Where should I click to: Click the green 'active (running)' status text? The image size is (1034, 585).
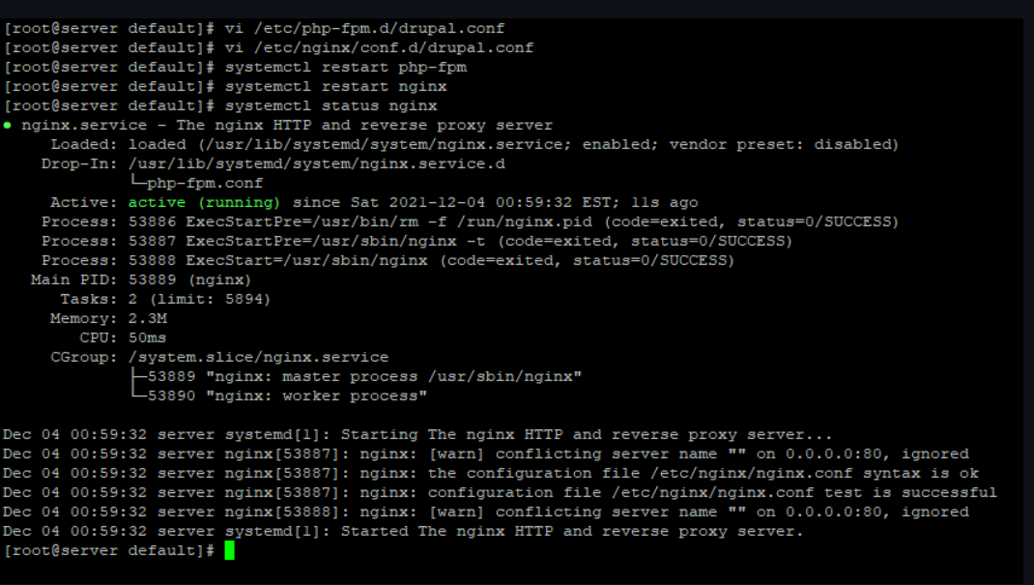(x=205, y=202)
